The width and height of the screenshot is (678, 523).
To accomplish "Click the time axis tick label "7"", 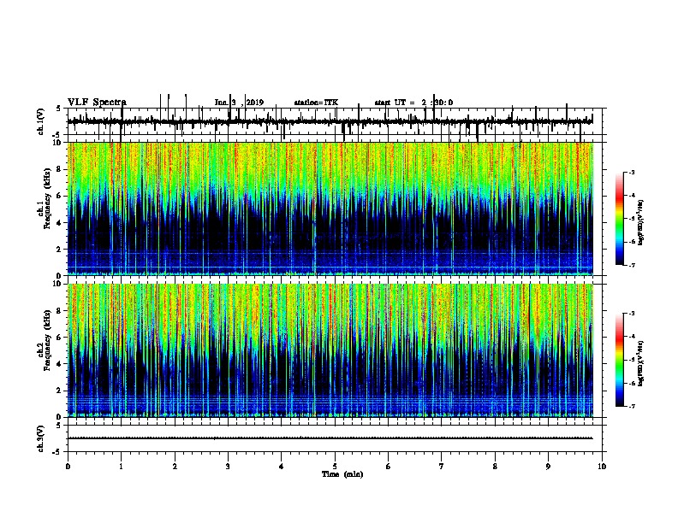I will tap(442, 466).
